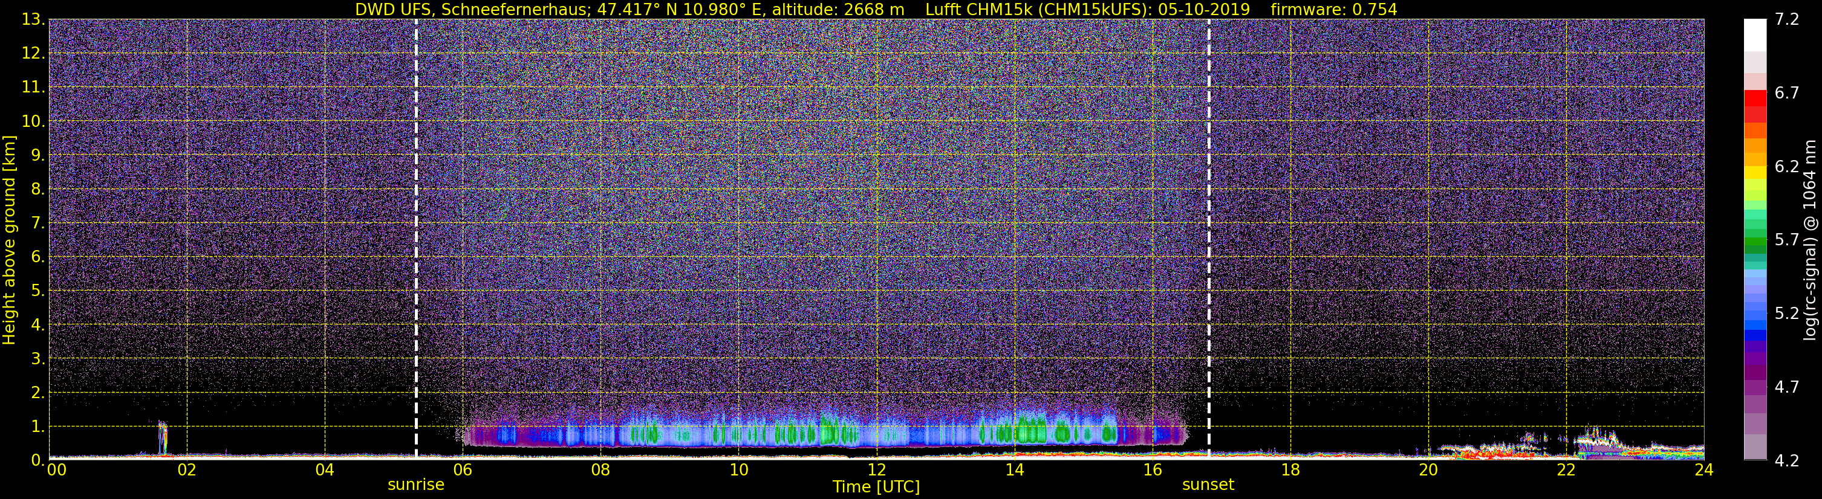
Task: Click the x-axis tick label '02'
Action: coord(187,469)
